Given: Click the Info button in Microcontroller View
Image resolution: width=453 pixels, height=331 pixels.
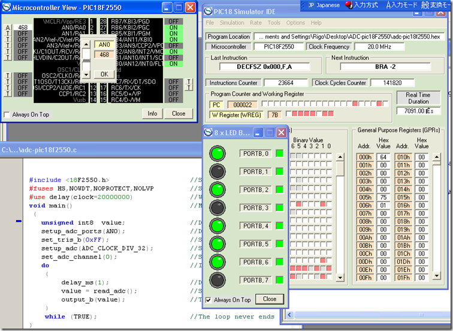Looking at the screenshot, I should coord(153,113).
